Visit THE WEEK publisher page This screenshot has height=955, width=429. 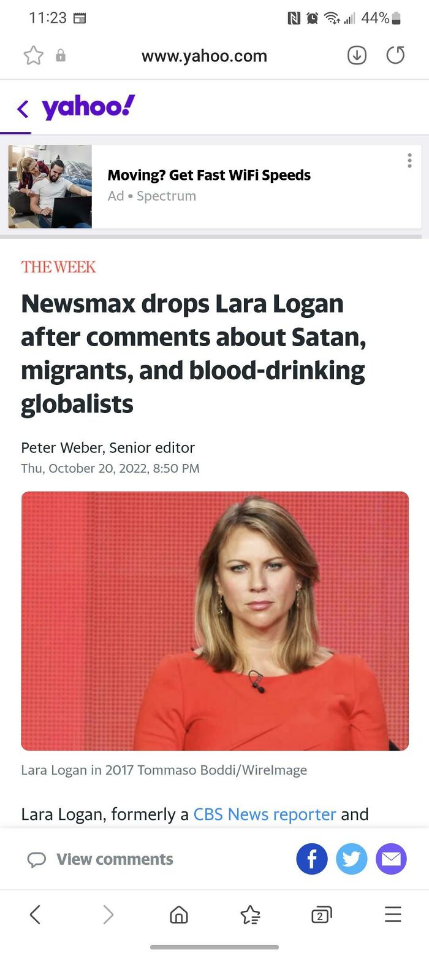point(58,267)
